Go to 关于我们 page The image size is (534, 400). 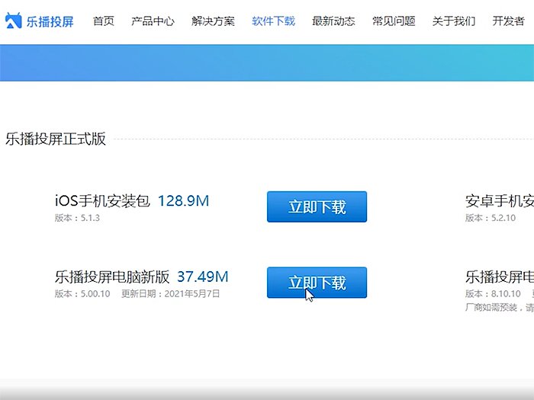[454, 21]
